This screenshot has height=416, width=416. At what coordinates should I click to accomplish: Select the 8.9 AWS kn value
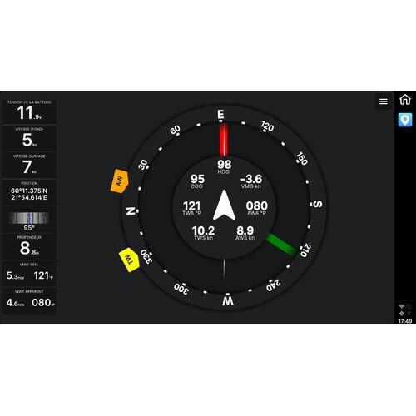(245, 233)
